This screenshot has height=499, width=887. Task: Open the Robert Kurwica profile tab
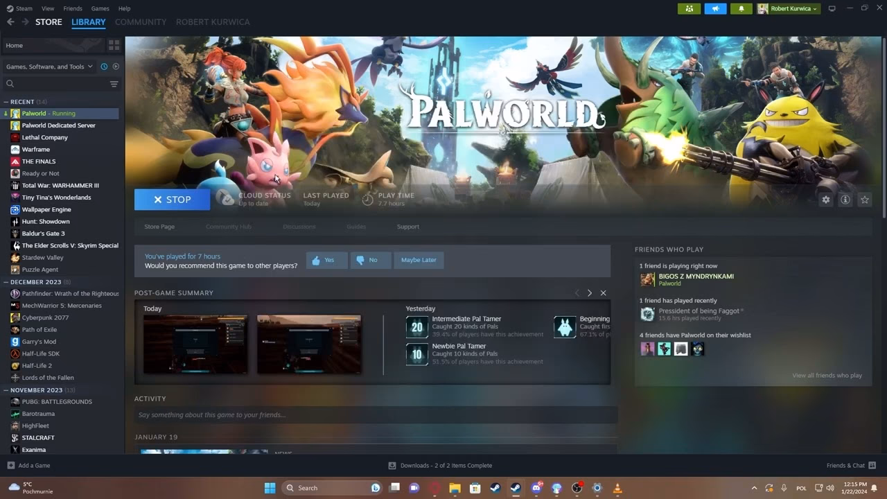213,22
